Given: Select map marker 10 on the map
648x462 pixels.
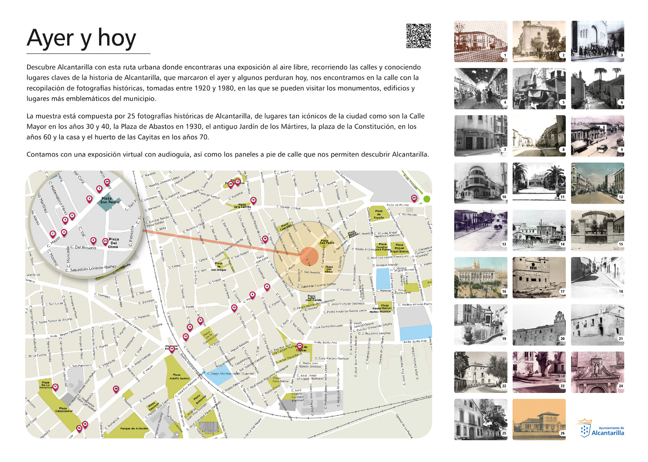Looking at the screenshot, I should [x=234, y=308].
